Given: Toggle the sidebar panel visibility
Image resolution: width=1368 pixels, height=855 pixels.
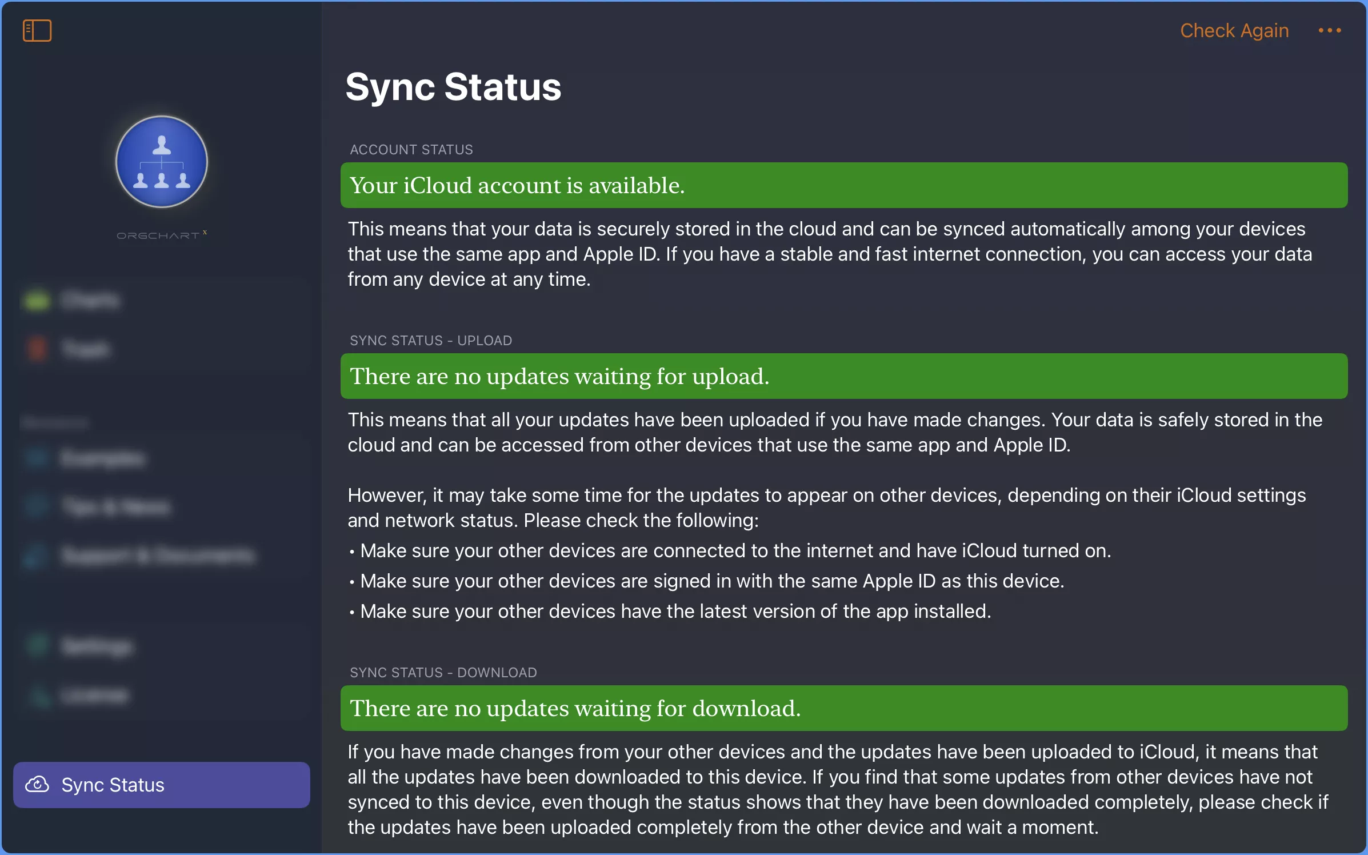Looking at the screenshot, I should (x=37, y=30).
